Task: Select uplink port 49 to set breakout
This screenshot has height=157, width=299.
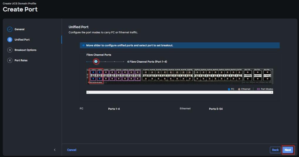Action: point(248,72)
